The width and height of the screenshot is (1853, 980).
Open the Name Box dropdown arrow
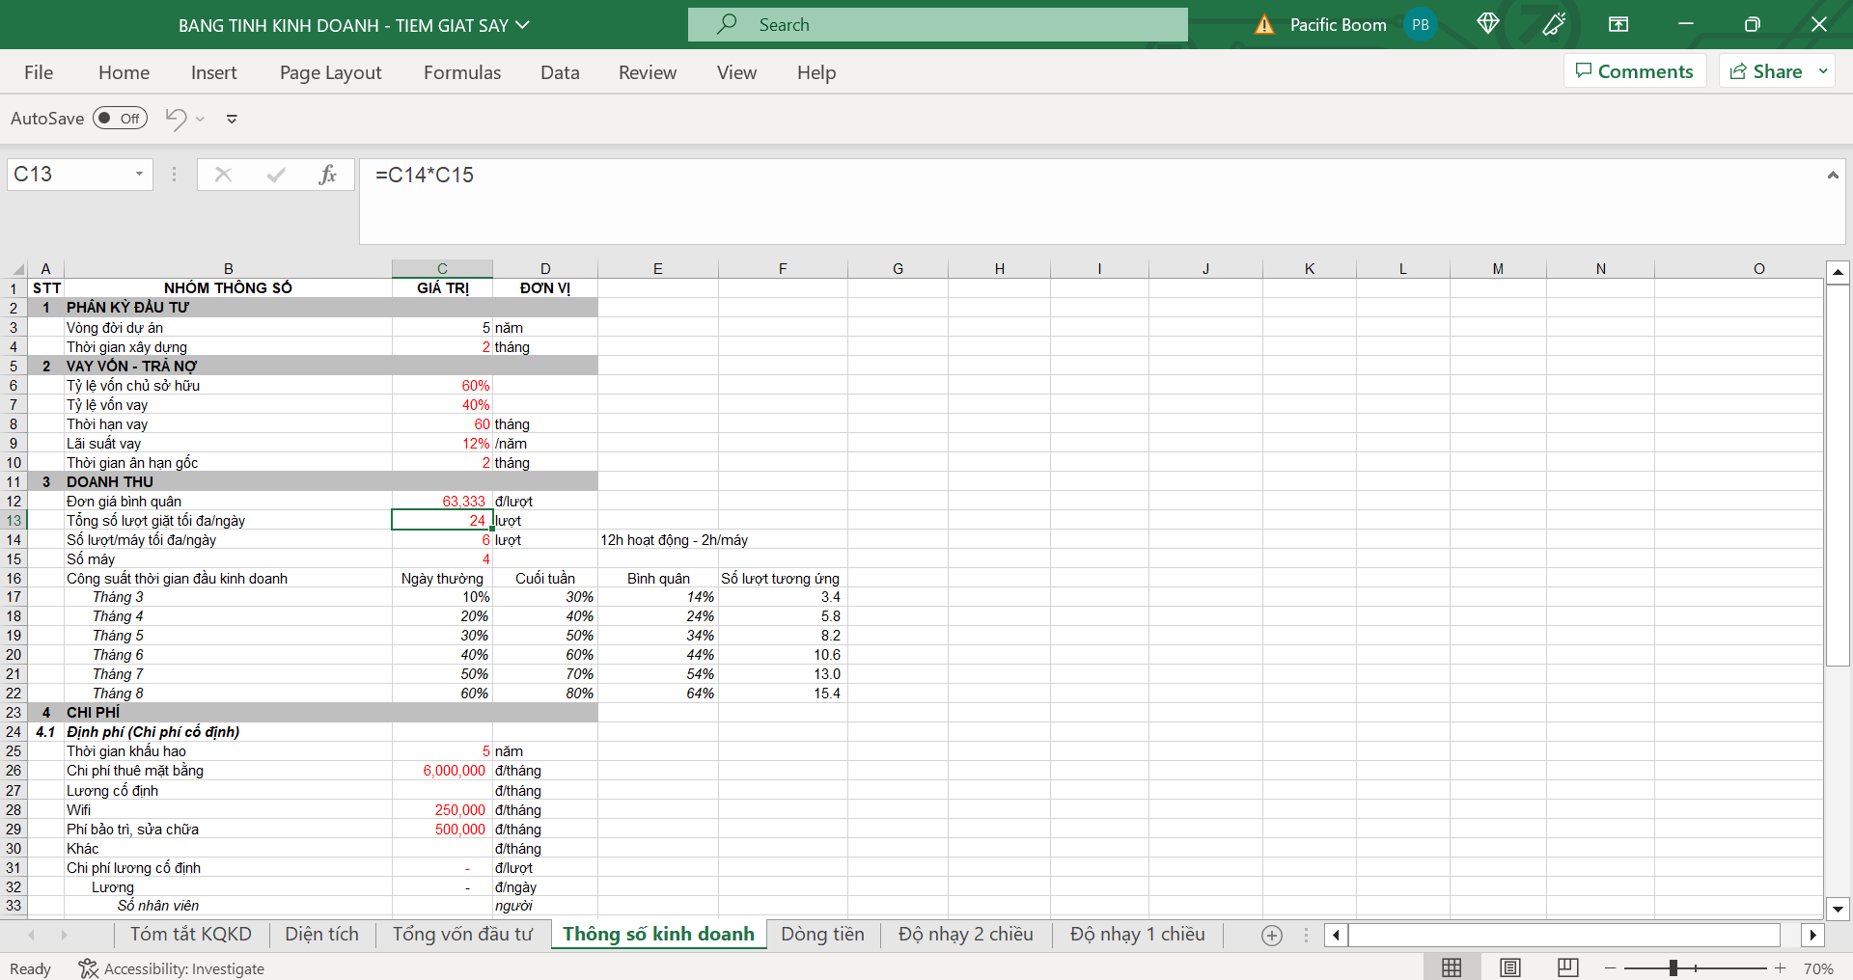tap(139, 175)
